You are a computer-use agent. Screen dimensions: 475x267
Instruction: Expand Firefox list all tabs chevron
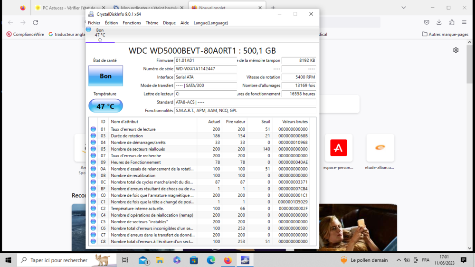click(403, 8)
